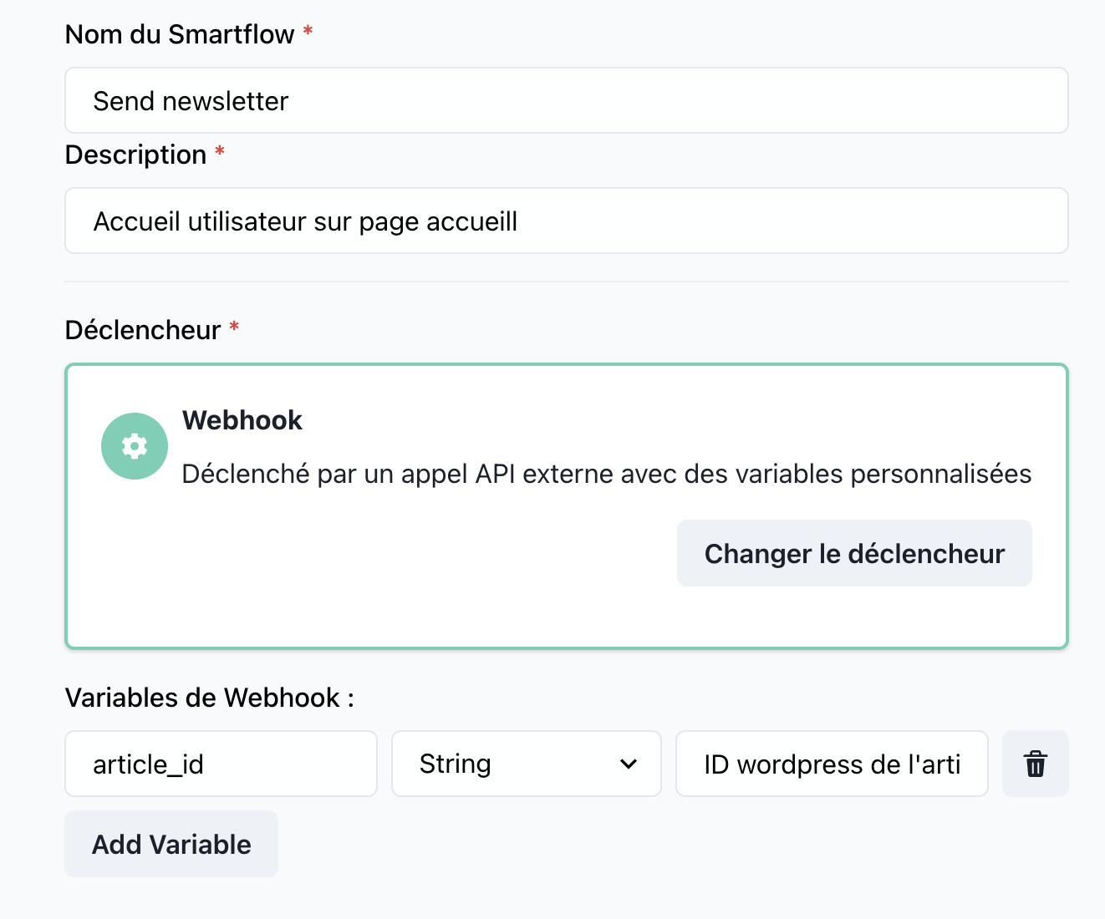This screenshot has width=1105, height=919.
Task: Click the Webhook trigger title
Action: point(242,420)
